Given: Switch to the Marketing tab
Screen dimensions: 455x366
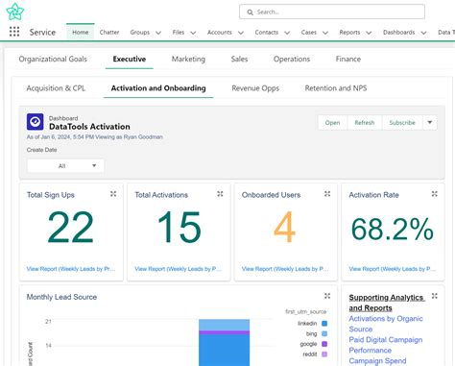Looking at the screenshot, I should [x=188, y=59].
